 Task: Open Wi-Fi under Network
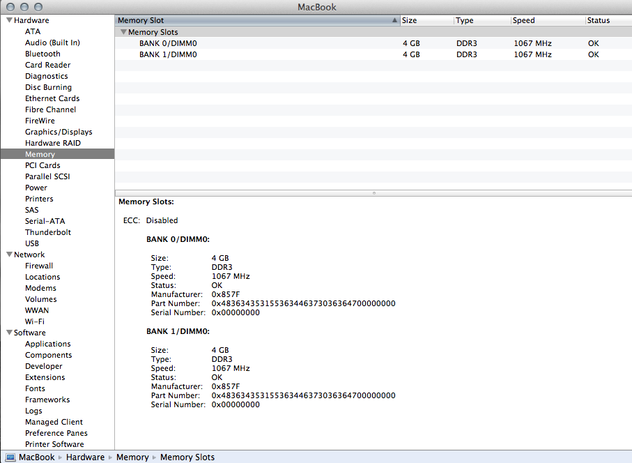point(35,321)
